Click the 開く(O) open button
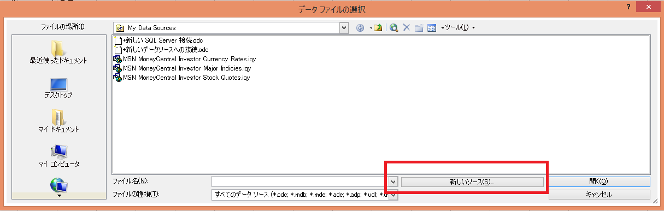The width and height of the screenshot is (664, 211). pyautogui.click(x=599, y=181)
